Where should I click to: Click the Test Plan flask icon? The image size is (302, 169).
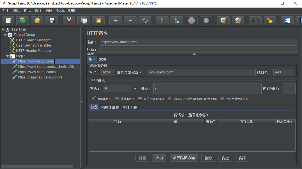pyautogui.click(x=8, y=29)
